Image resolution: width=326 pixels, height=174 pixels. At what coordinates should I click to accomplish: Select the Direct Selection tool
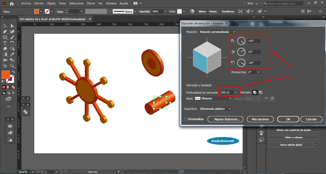pyautogui.click(x=12, y=26)
